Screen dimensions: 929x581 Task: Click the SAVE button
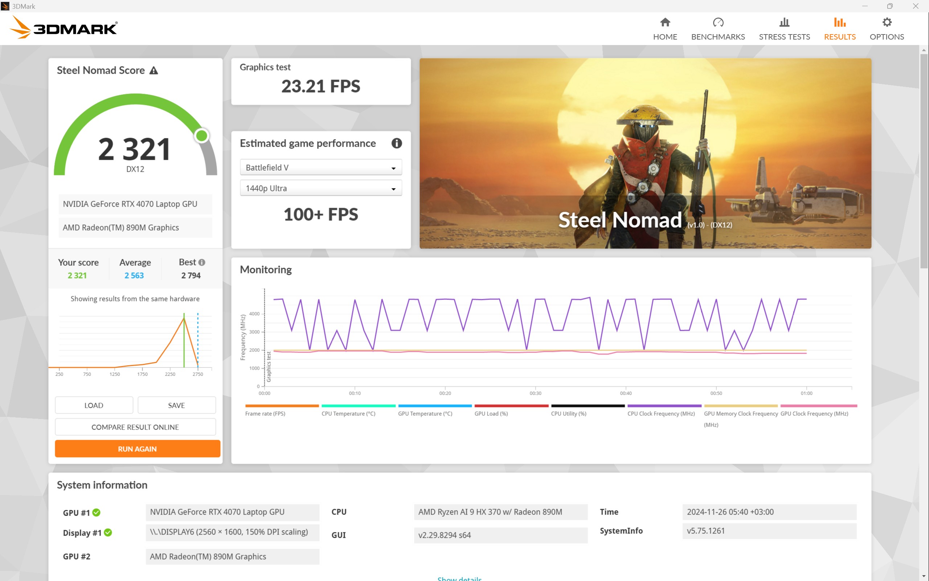coord(177,405)
